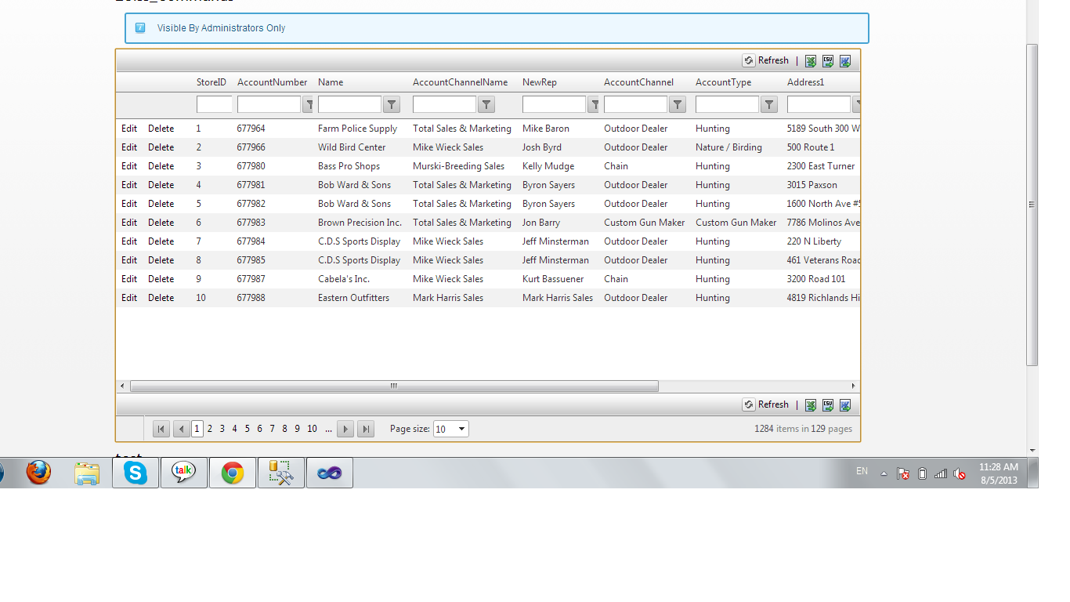Go to the next page of the grid
Screen dimensions: 1070x602
tap(345, 429)
